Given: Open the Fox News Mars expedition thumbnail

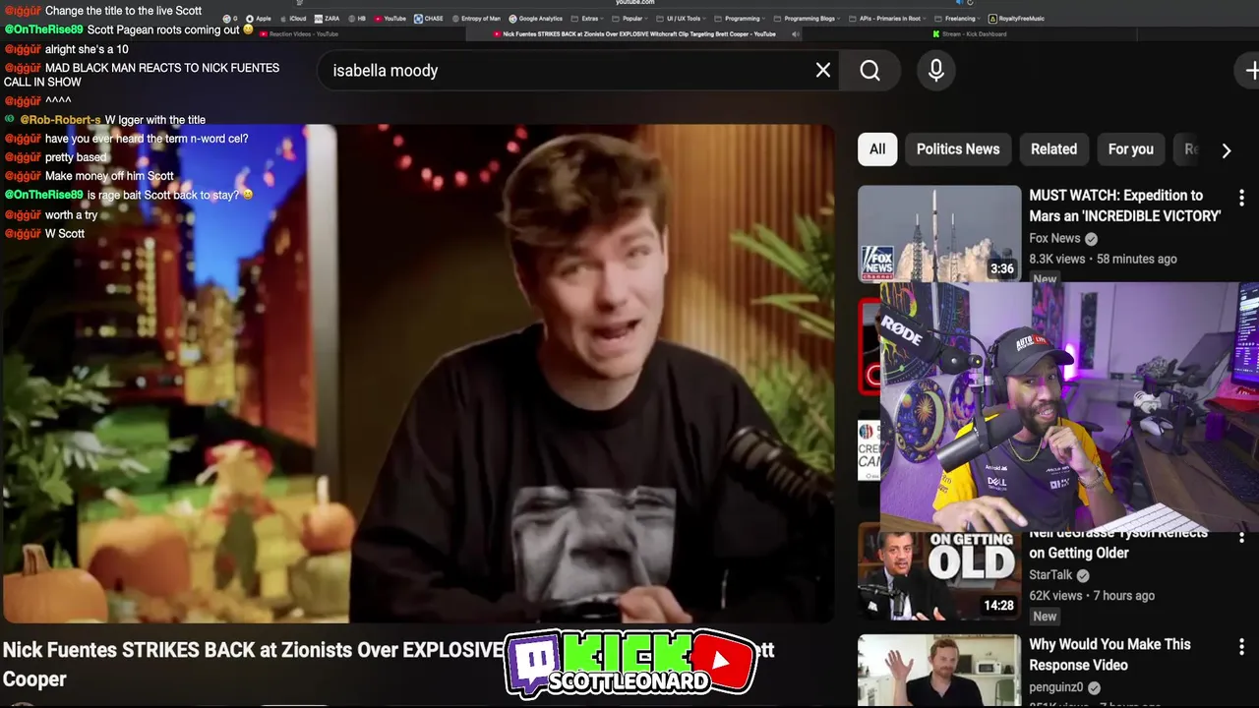Looking at the screenshot, I should [x=939, y=233].
